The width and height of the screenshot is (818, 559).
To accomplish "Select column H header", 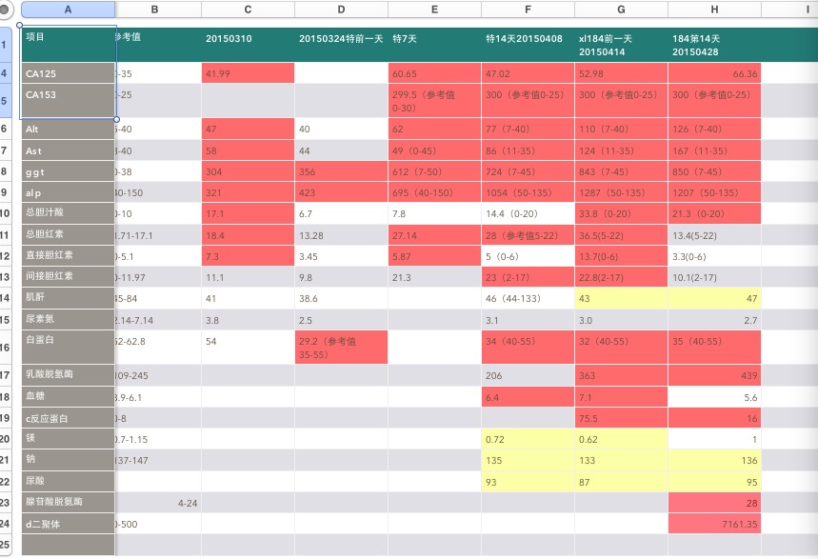I will coord(715,10).
